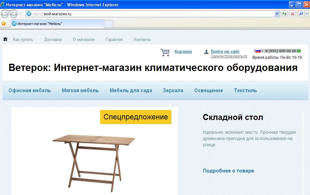
Task: Stop loading with the red X icon
Action: click(x=292, y=14)
